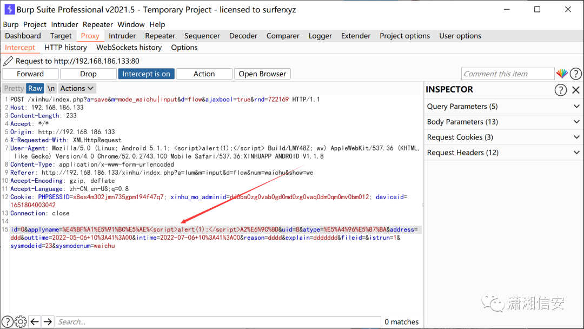This screenshot has height=329, width=584.
Task: Click the Drop button
Action: coord(88,74)
